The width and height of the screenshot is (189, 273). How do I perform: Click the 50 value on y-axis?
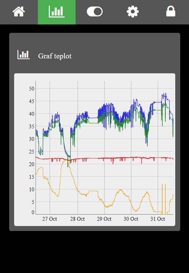pyautogui.click(x=32, y=89)
